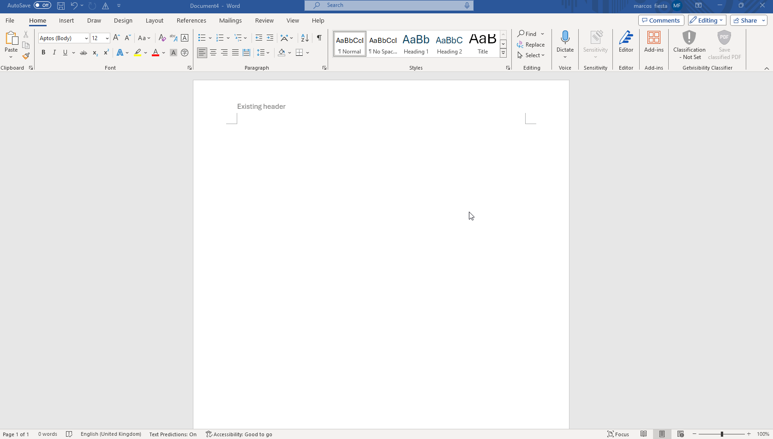Click Accessibility: Good to go status

pyautogui.click(x=239, y=434)
